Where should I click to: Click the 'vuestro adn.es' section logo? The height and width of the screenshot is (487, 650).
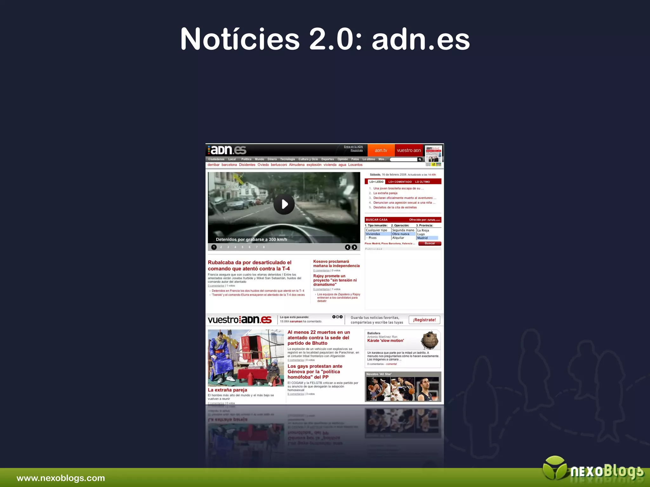coord(240,320)
